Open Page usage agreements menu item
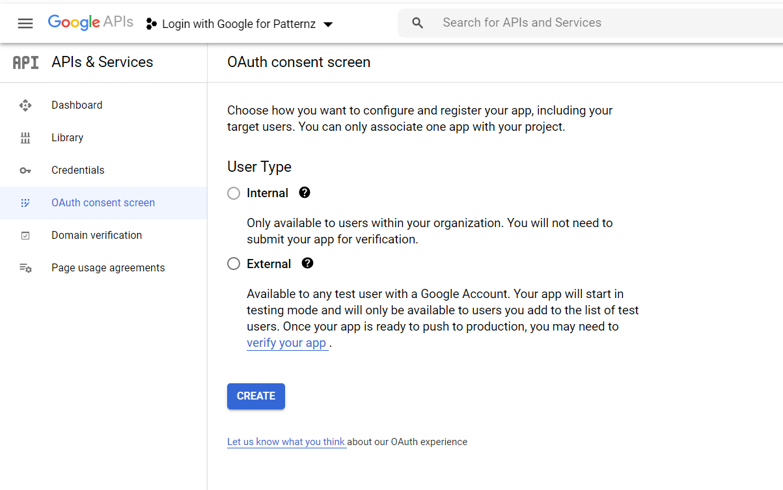The width and height of the screenshot is (783, 490). coord(108,268)
